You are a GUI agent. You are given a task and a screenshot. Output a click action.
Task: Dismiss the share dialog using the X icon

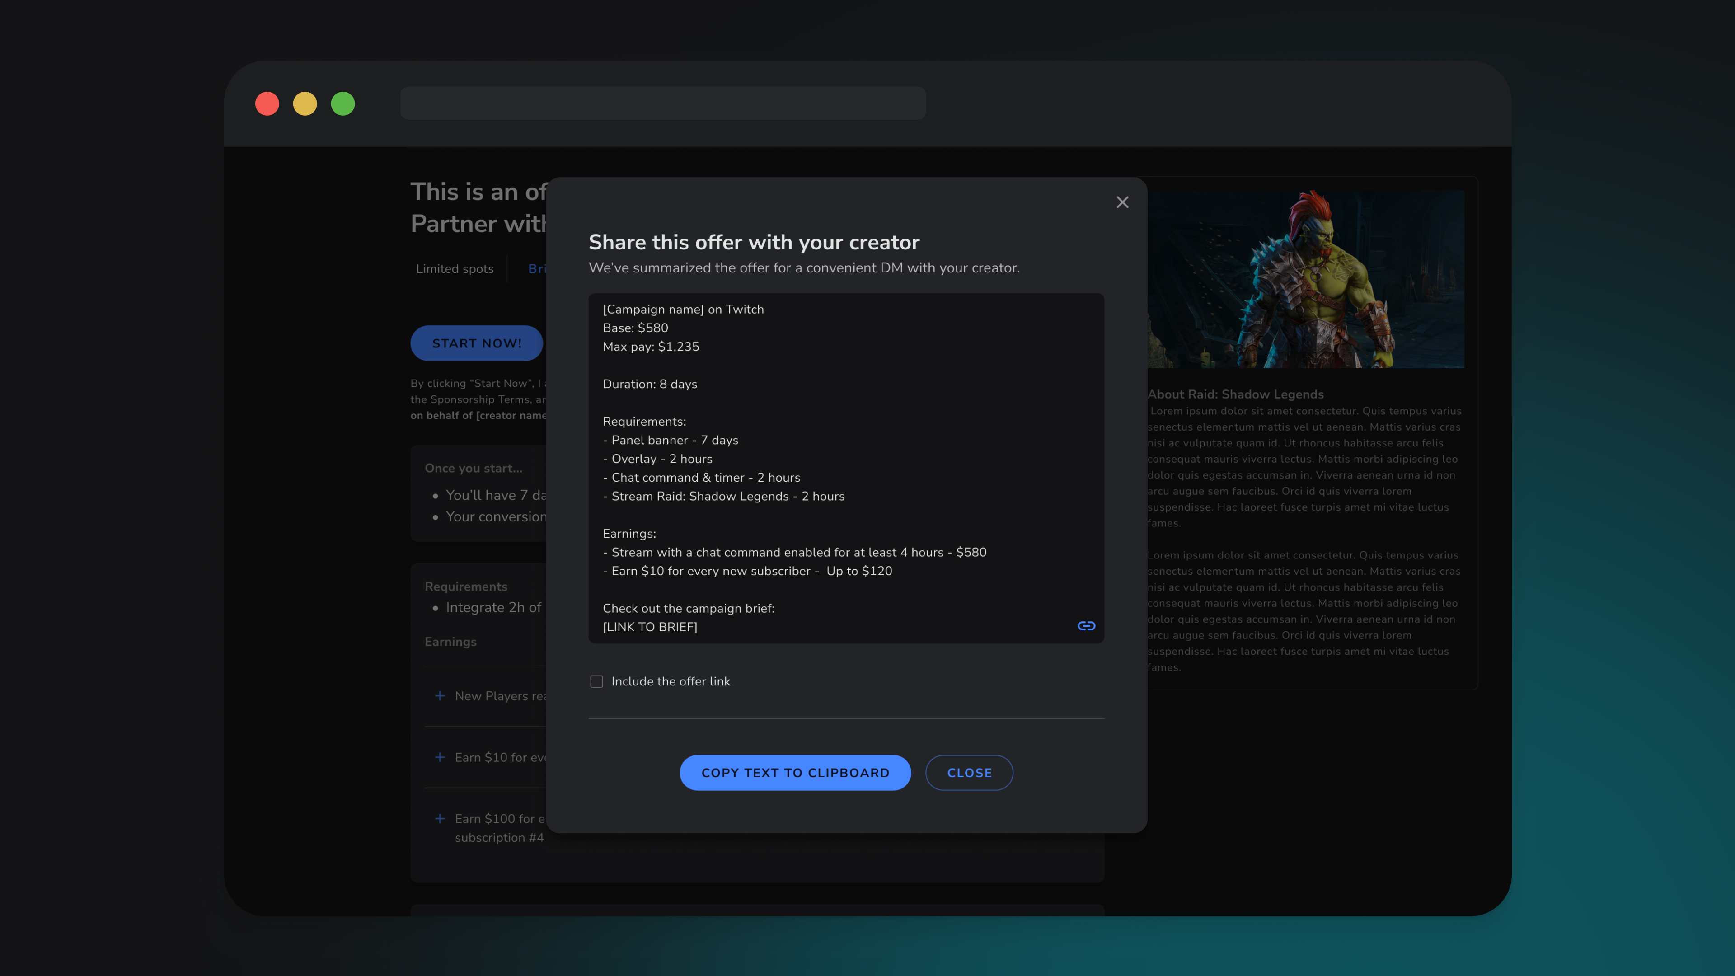pyautogui.click(x=1122, y=202)
